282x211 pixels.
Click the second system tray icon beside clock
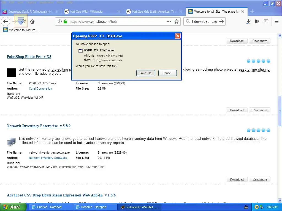[x=262, y=207]
